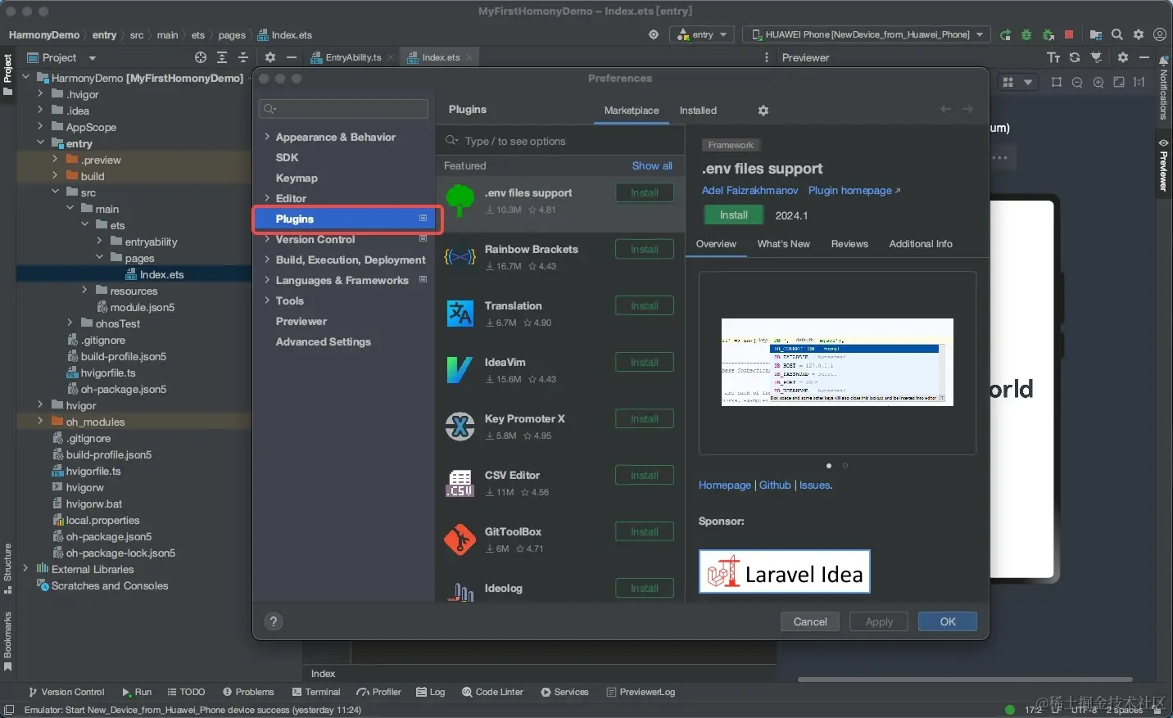Select SDK in preferences list

[287, 157]
